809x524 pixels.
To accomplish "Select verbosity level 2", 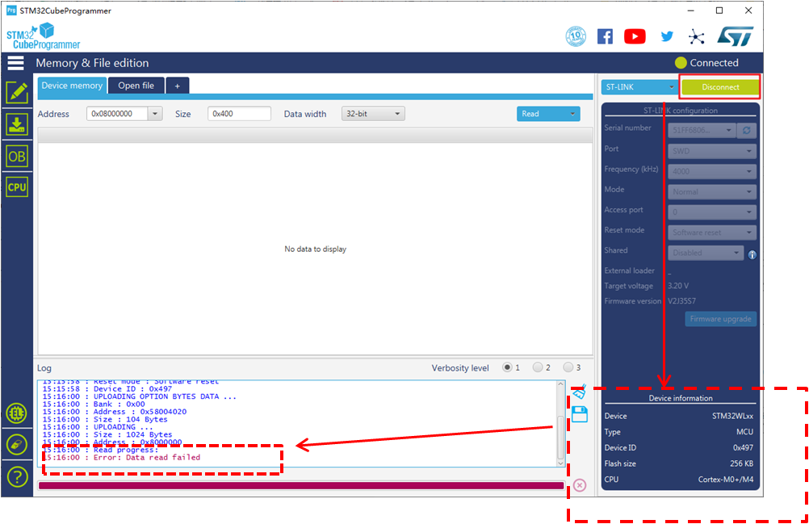I will pos(538,367).
